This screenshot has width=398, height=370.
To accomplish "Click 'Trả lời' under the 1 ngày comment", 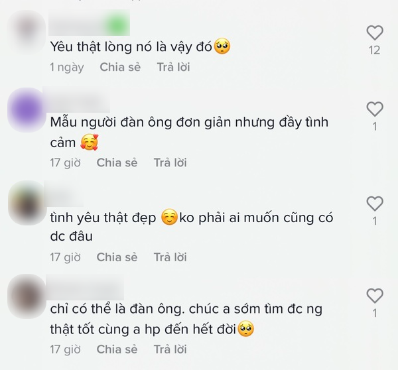I will (174, 67).
